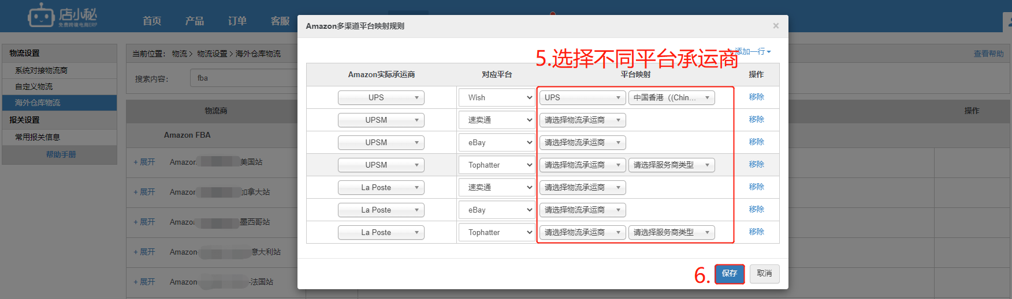Select 系统对接物流商 in sidebar
1012x299 pixels.
[x=59, y=70]
